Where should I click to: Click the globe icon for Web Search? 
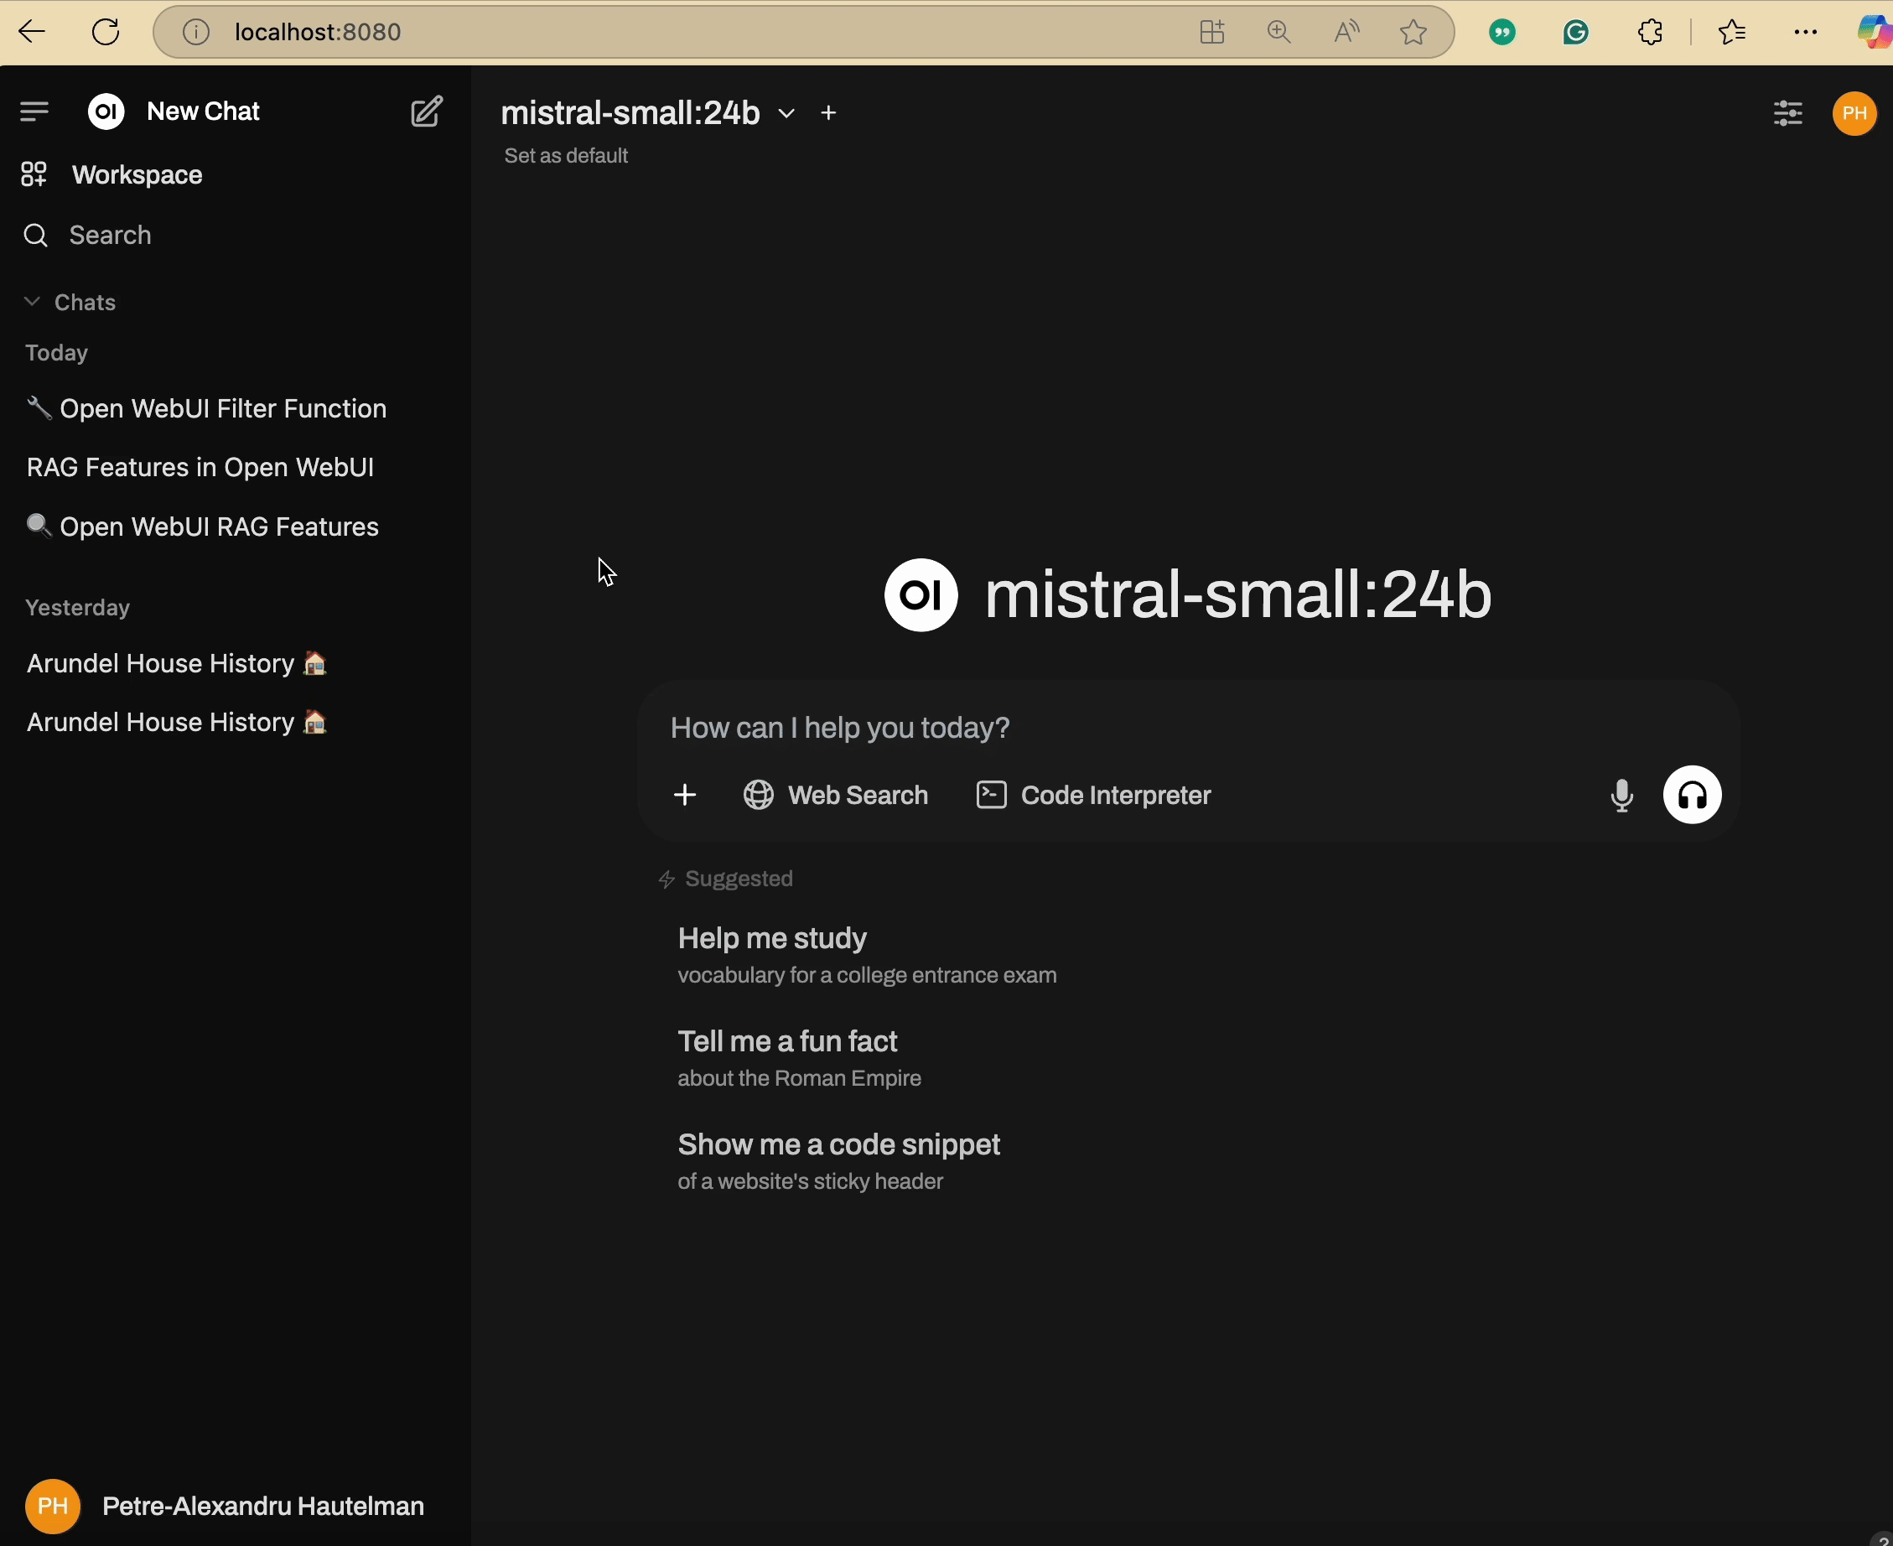(x=759, y=794)
